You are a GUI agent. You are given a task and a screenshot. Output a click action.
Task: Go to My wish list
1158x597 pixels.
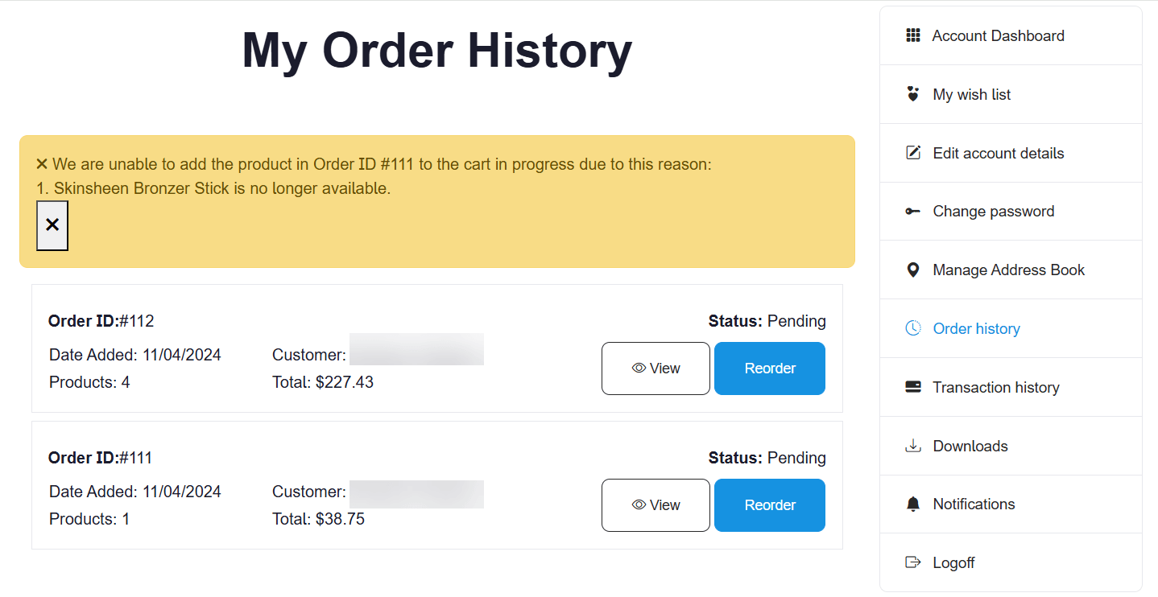[971, 95]
